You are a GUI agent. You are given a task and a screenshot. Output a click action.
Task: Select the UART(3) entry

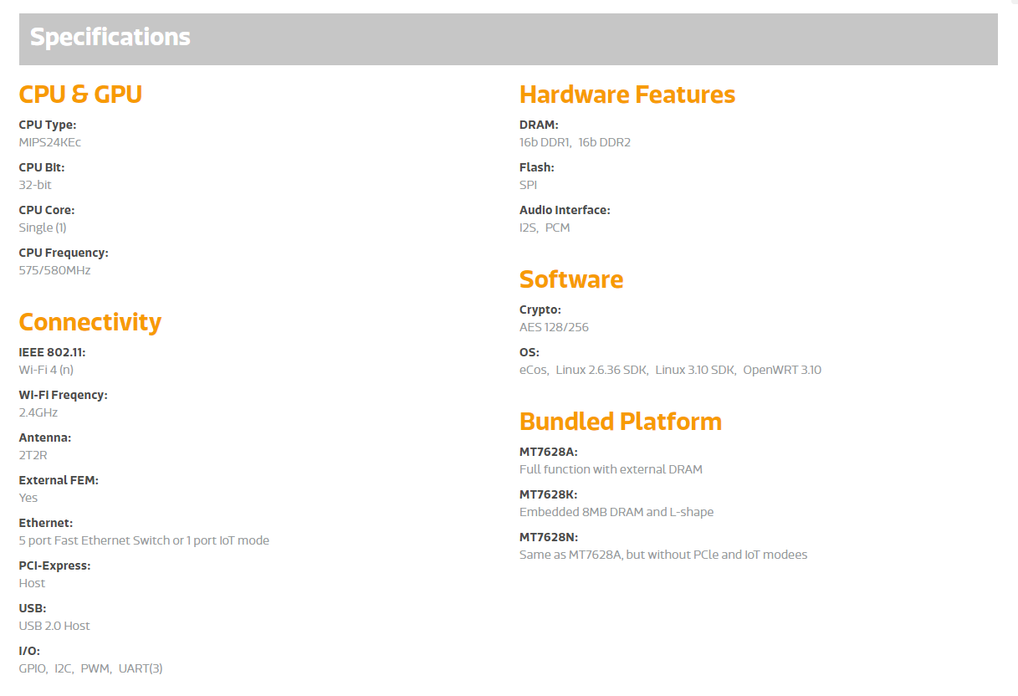pos(141,668)
